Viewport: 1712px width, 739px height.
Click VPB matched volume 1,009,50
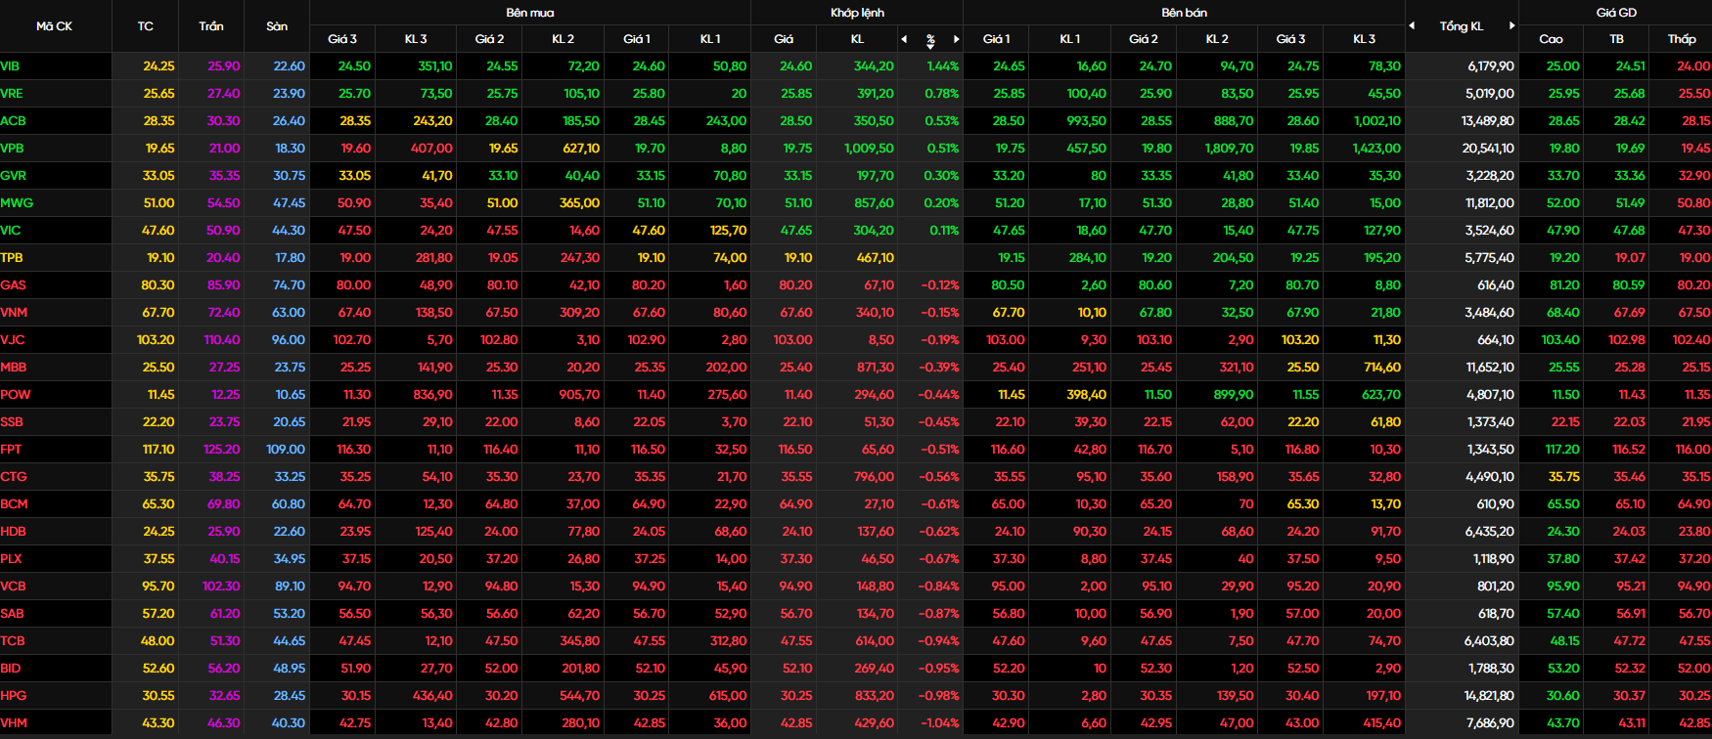(x=869, y=149)
